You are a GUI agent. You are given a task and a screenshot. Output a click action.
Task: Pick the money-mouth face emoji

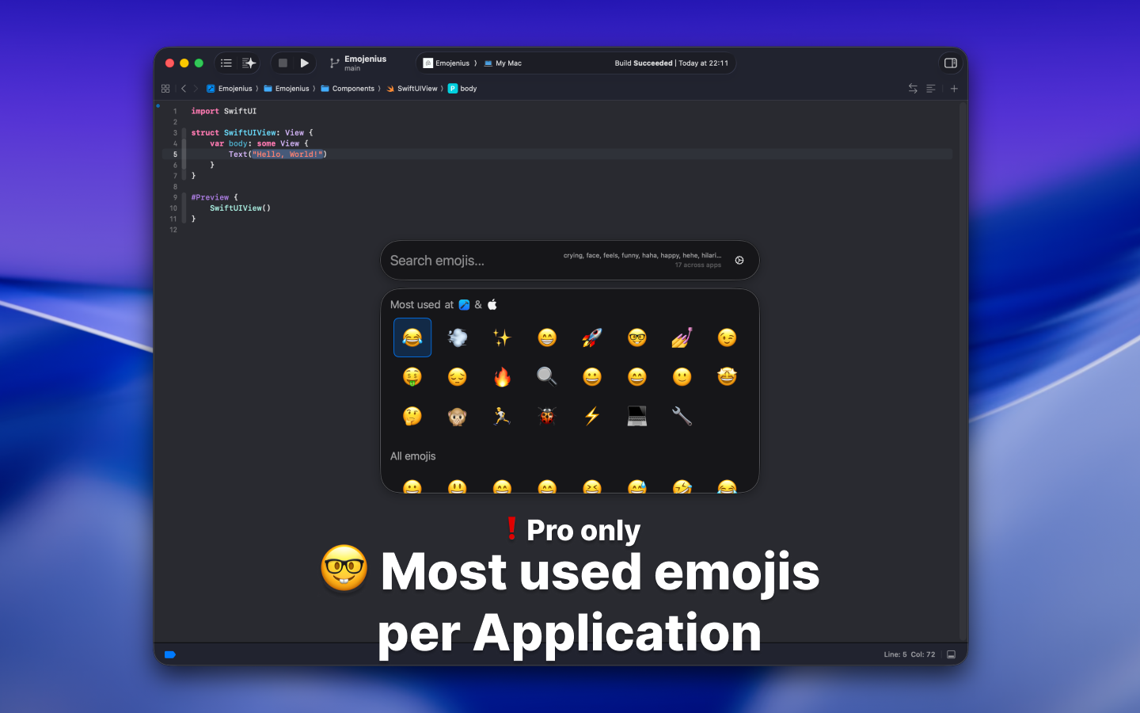point(412,377)
